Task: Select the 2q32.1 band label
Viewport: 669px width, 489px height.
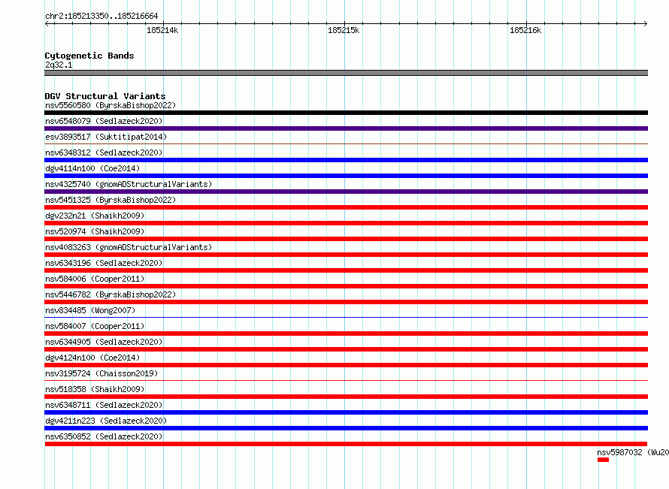Action: tap(59, 65)
